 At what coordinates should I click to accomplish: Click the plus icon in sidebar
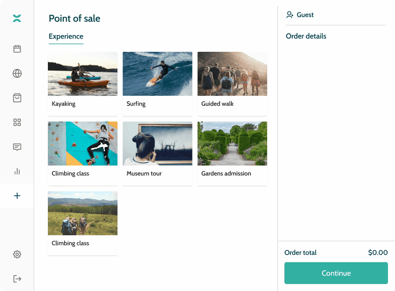[x=17, y=196]
